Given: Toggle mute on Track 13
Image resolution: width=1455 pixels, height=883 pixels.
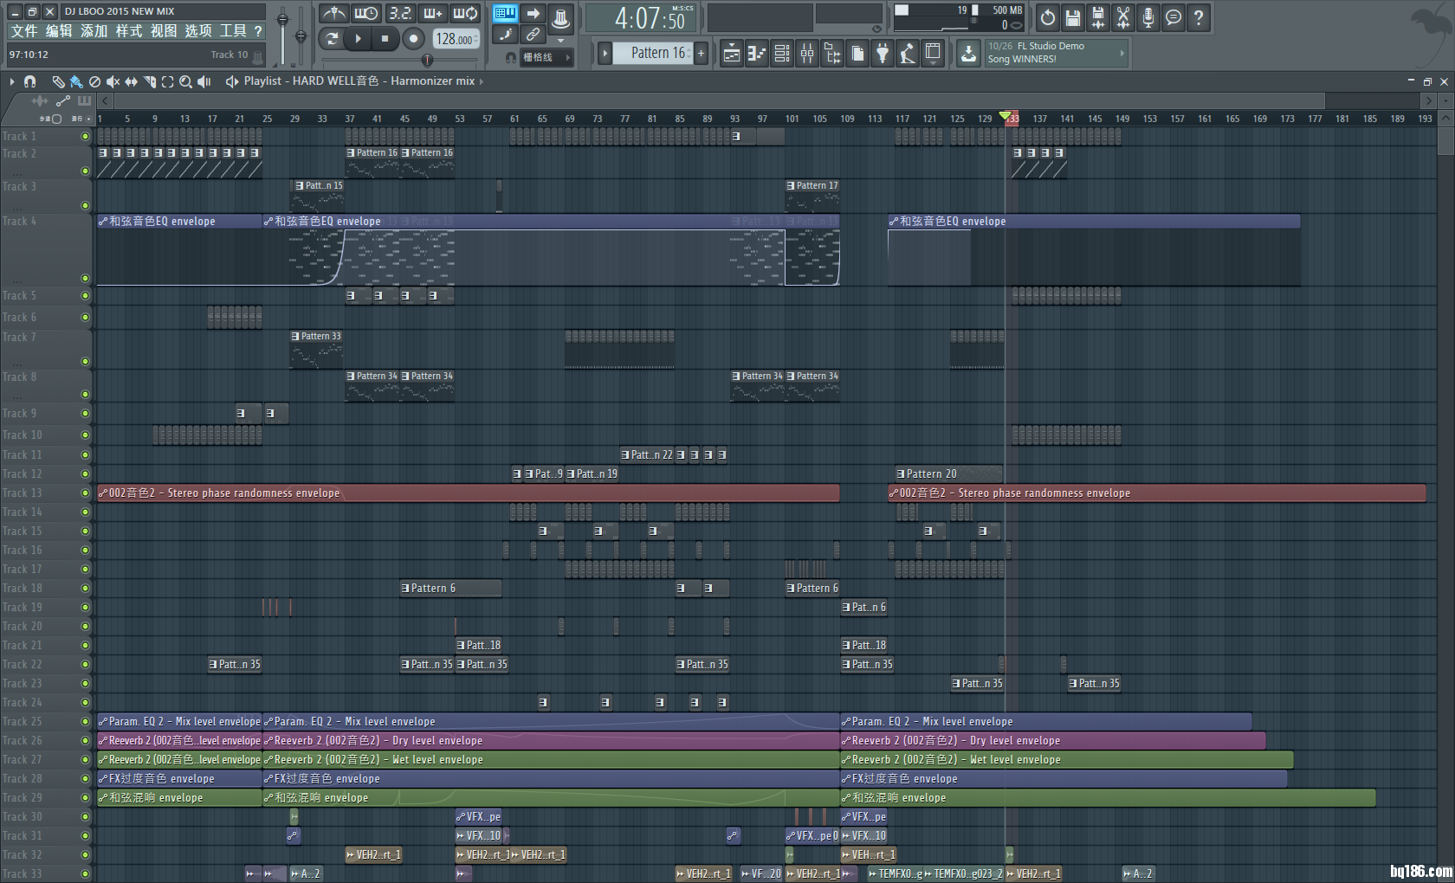Looking at the screenshot, I should [x=85, y=493].
